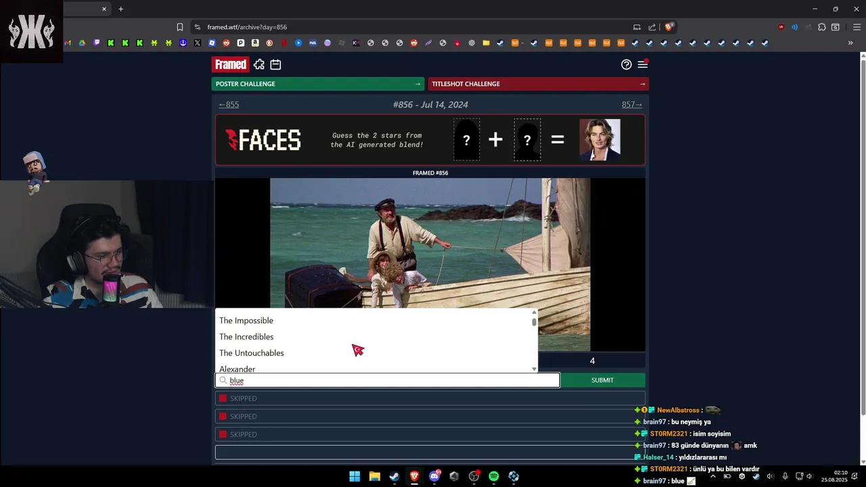Click the Brave Shields lion icon
The height and width of the screenshot is (487, 866).
tap(668, 27)
